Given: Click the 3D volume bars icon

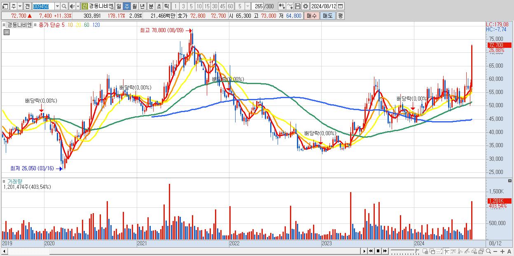Looking at the screenshot, I should tap(474, 251).
